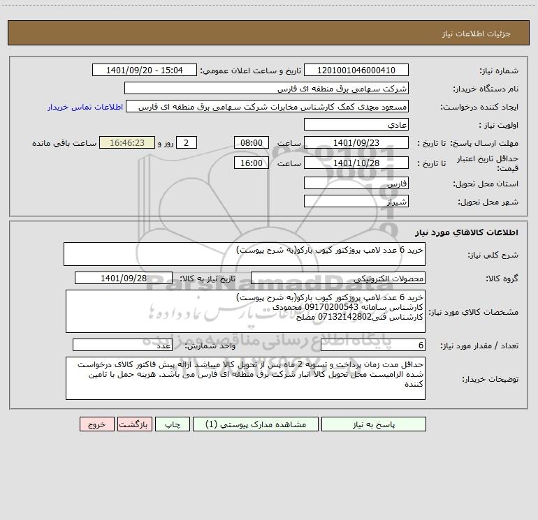Click price validity date 1401/10/28
The width and height of the screenshot is (538, 520).
tap(356, 163)
